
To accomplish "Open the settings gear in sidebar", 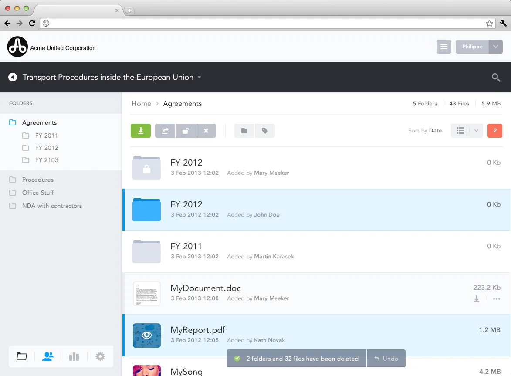I will (100, 356).
